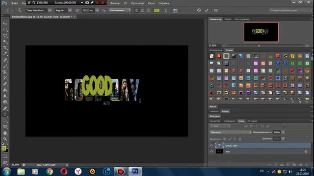Switch to the Инфо tab
Image resolution: width=314 pixels, height=176 pixels.
tap(228, 19)
